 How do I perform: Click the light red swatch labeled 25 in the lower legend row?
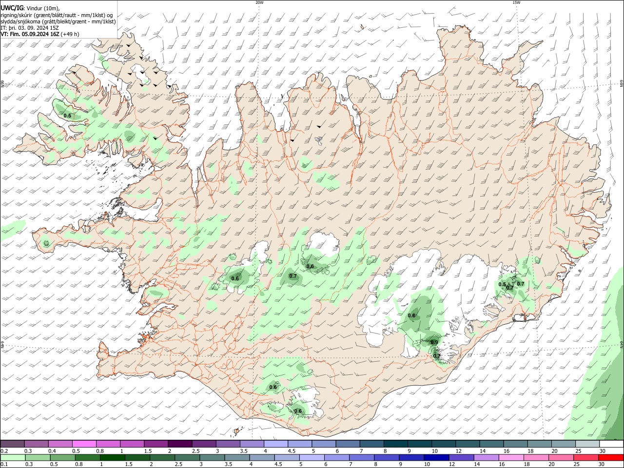pyautogui.click(x=586, y=457)
